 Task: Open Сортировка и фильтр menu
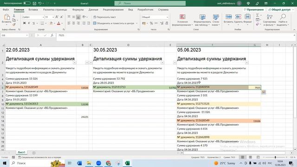click(x=269, y=20)
